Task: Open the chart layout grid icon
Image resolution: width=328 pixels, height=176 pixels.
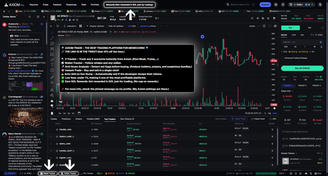Action: [81, 26]
